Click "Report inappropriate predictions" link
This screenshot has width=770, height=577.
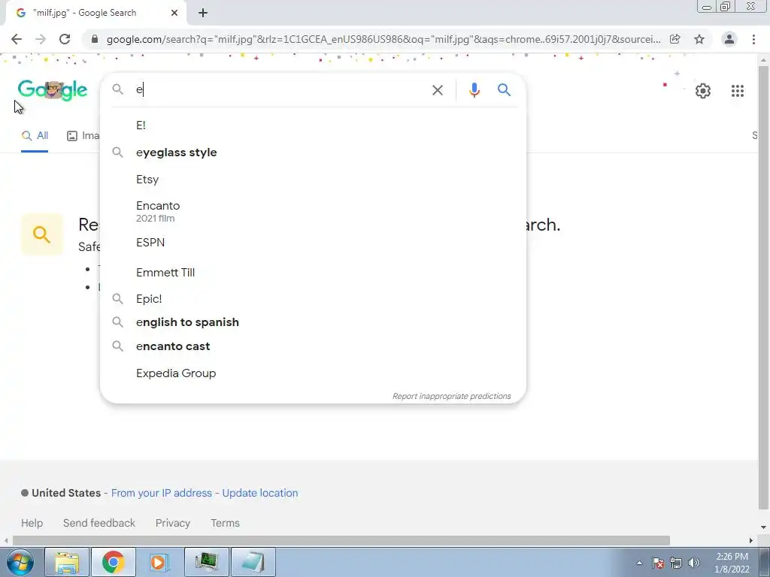click(x=451, y=396)
